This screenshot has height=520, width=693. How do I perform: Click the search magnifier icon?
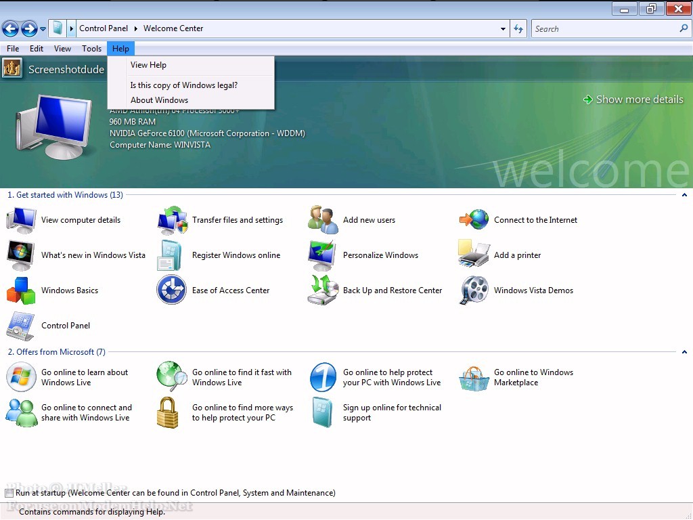click(684, 28)
